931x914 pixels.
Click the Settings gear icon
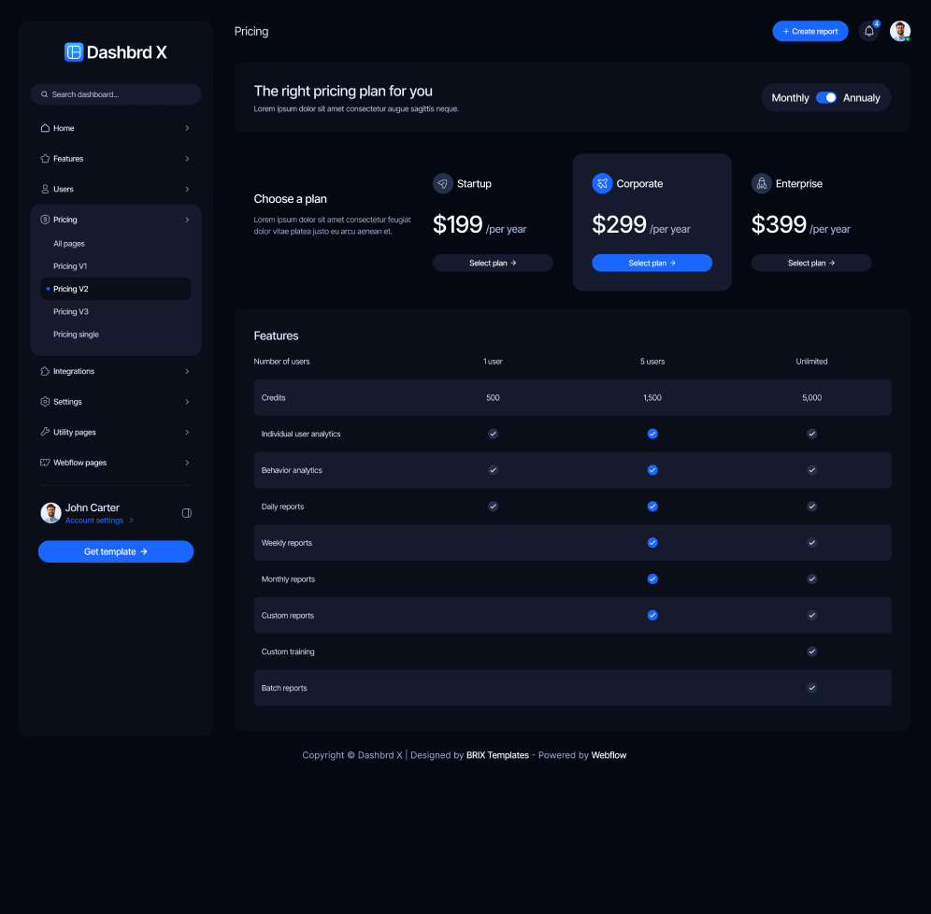(x=45, y=402)
